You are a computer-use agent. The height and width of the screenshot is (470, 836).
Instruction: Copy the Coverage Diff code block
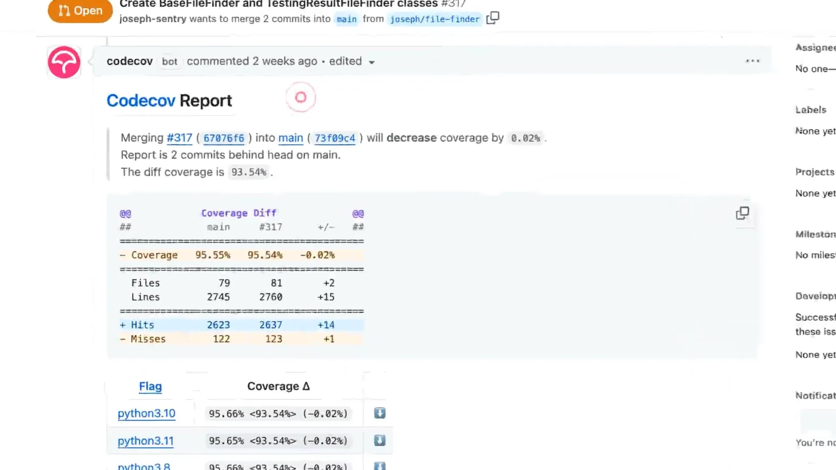point(742,213)
